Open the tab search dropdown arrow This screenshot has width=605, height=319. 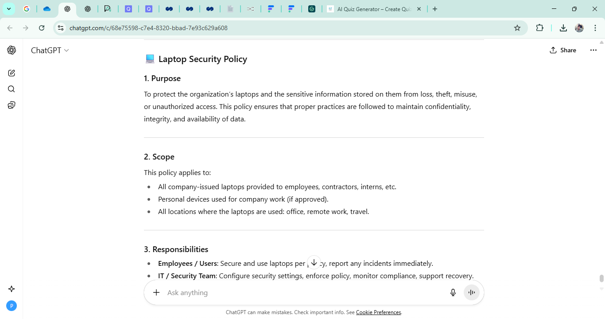pyautogui.click(x=8, y=9)
